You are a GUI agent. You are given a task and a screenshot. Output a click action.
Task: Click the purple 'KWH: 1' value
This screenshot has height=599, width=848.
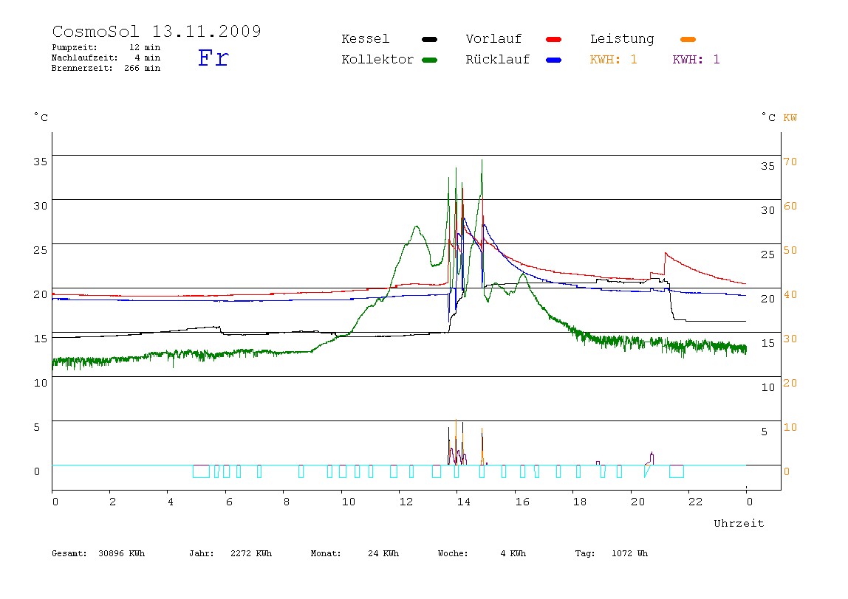click(696, 60)
